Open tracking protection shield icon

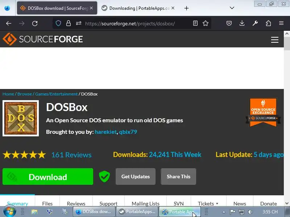[x=58, y=23]
